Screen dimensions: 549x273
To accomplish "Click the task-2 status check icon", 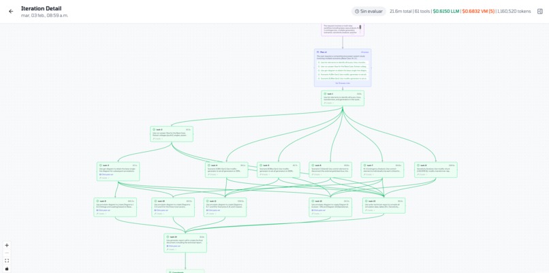I will [x=154, y=129].
